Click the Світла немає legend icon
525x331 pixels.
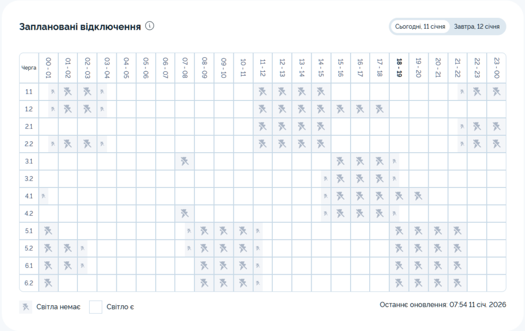point(26,307)
